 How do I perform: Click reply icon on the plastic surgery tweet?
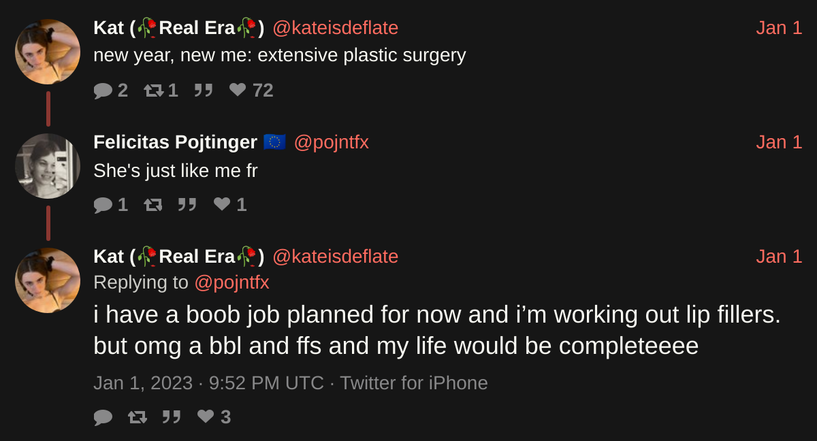click(x=103, y=91)
